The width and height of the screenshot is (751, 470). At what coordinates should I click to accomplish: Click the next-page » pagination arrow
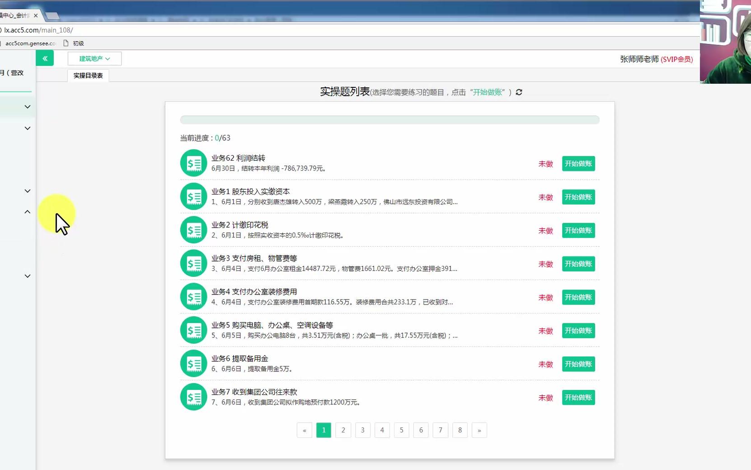pyautogui.click(x=479, y=430)
